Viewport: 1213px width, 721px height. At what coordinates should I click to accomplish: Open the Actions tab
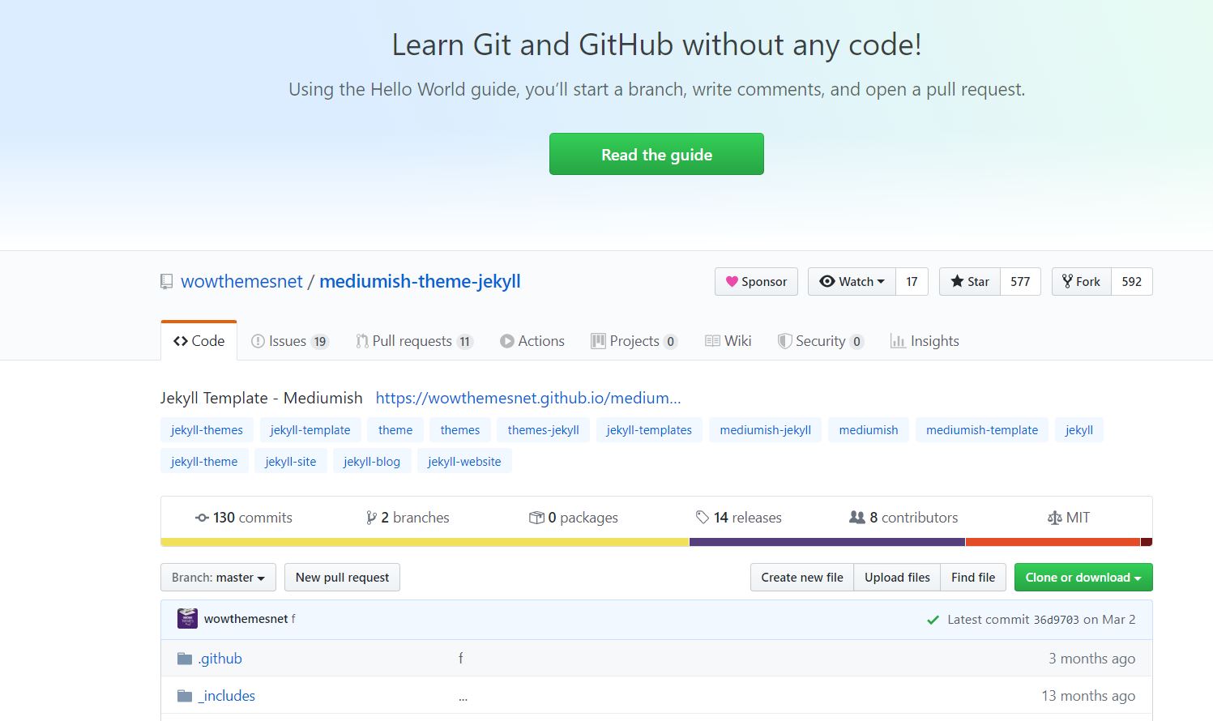click(x=532, y=341)
